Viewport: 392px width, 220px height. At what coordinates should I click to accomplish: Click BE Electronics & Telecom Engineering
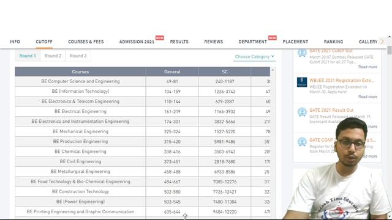pyautogui.click(x=80, y=101)
